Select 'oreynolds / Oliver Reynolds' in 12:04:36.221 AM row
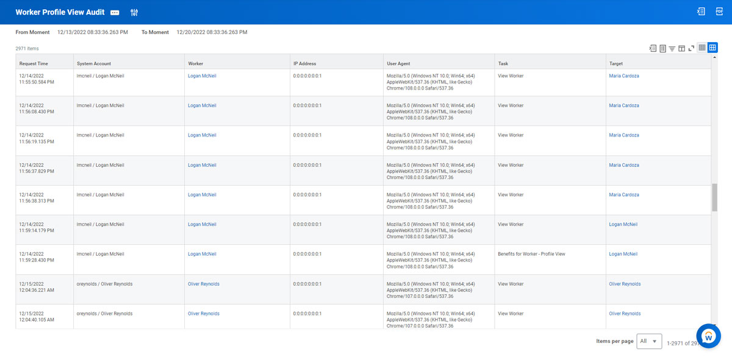This screenshot has height=360, width=732. pyautogui.click(x=105, y=284)
